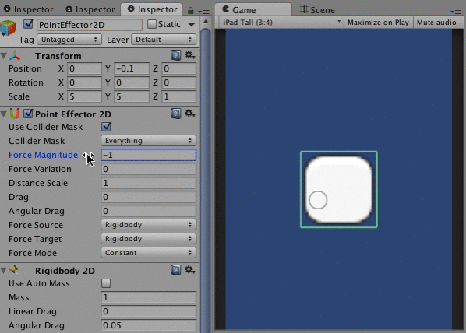The height and width of the screenshot is (333, 466).
Task: Open the Layer dropdown showing Default
Action: (x=164, y=40)
